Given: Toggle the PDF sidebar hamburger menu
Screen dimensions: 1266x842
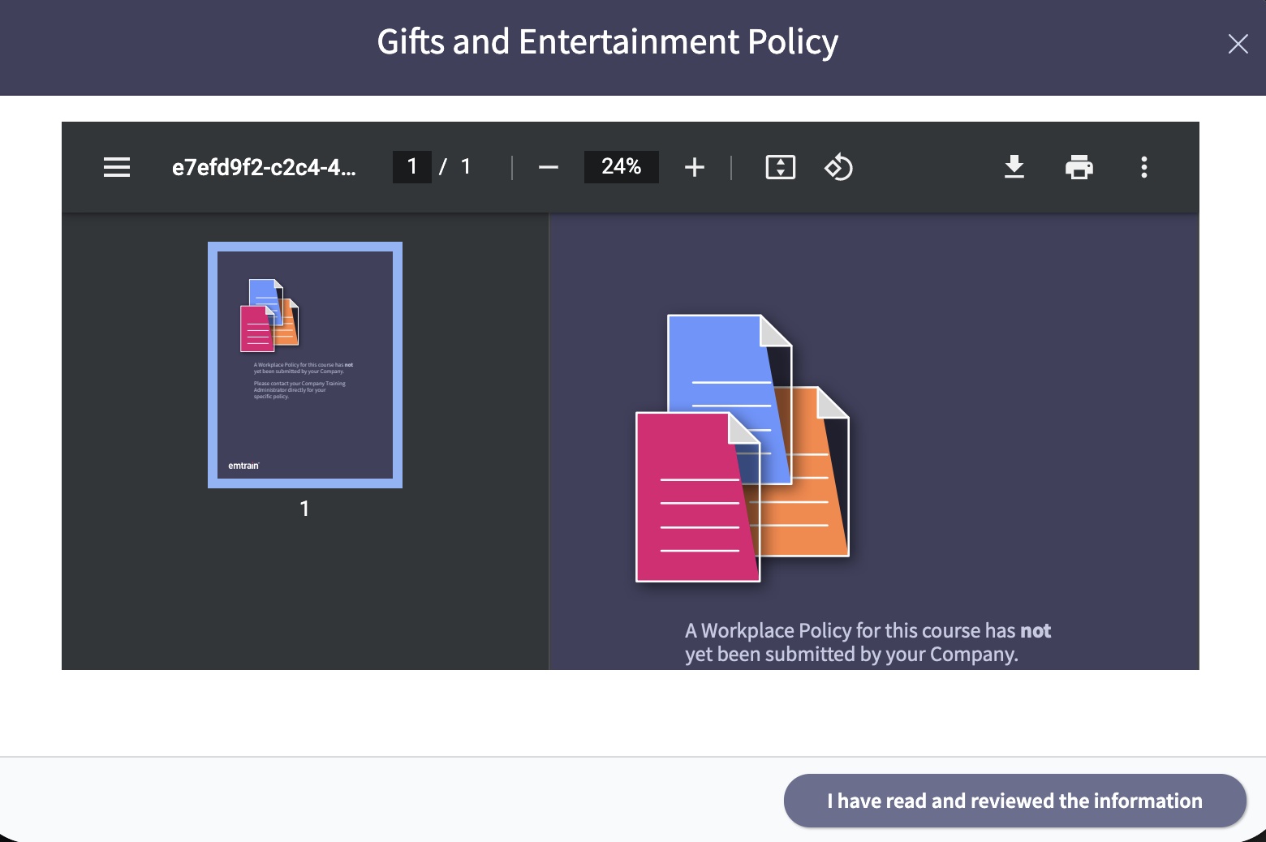Looking at the screenshot, I should pos(117,167).
